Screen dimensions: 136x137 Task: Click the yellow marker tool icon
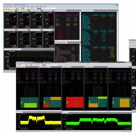(x=28, y=8)
